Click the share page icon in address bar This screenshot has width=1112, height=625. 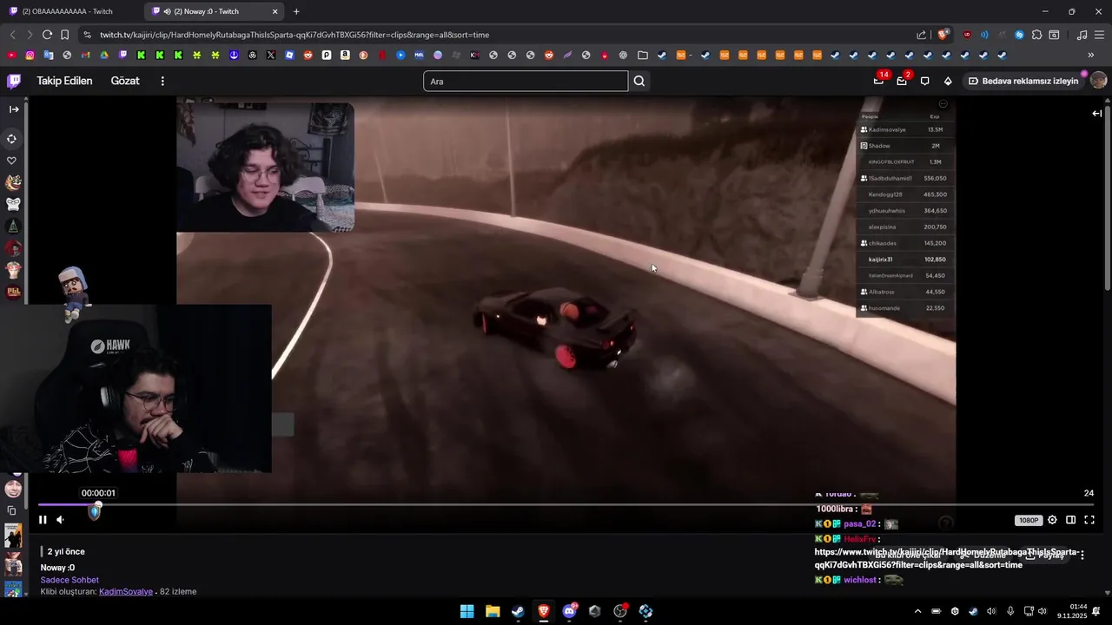click(921, 35)
